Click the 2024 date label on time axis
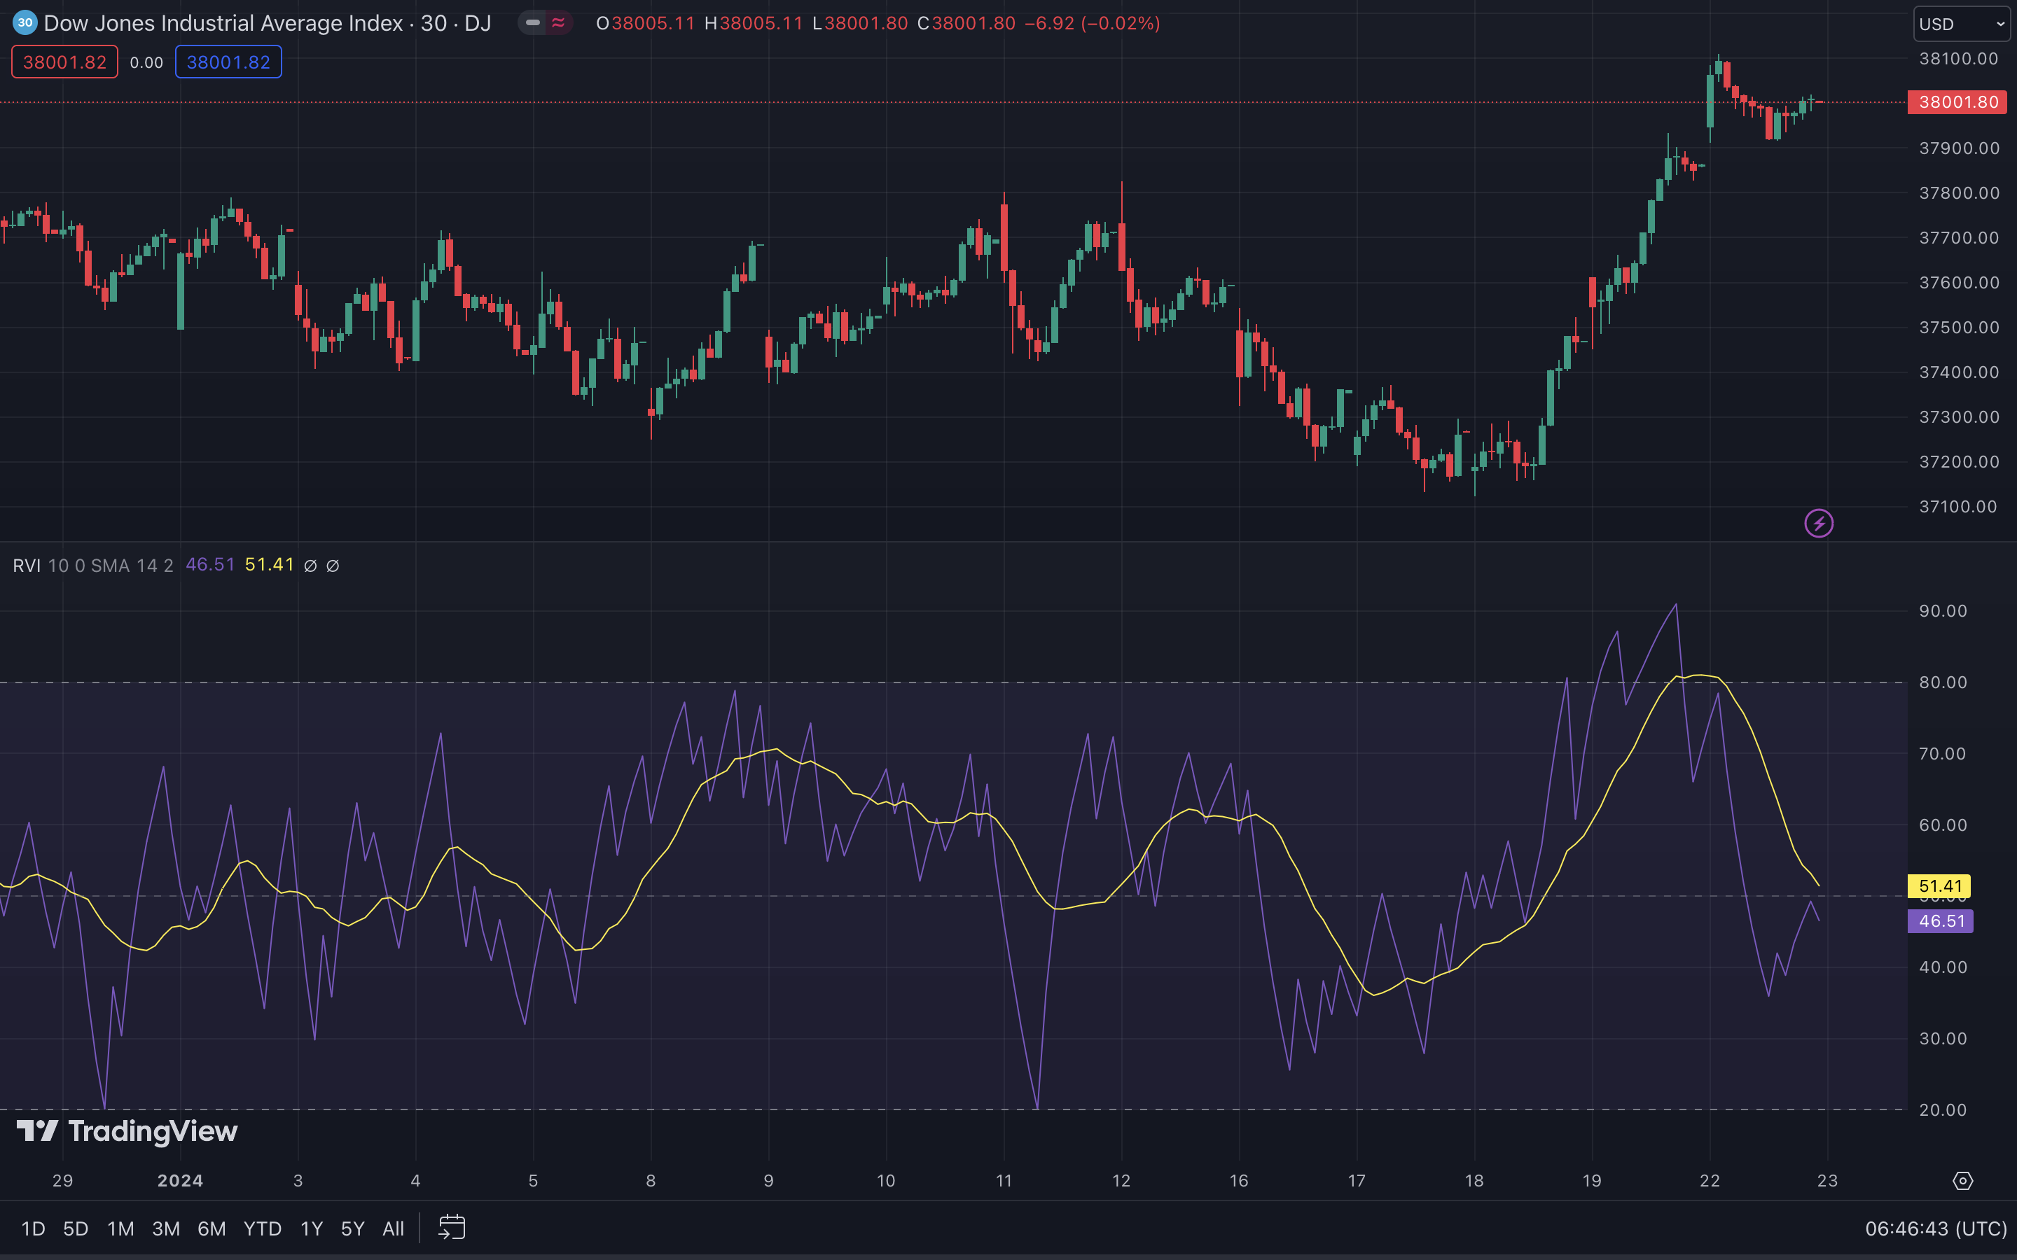Screen dimensions: 2017x1260 coord(180,1181)
